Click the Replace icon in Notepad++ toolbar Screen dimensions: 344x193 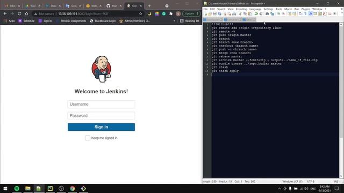point(273,14)
